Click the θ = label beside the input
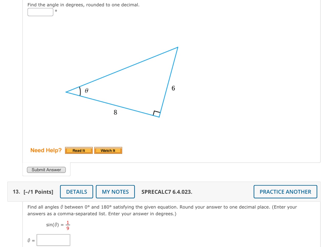Screen dimensions: 326x247 click(x=31, y=240)
